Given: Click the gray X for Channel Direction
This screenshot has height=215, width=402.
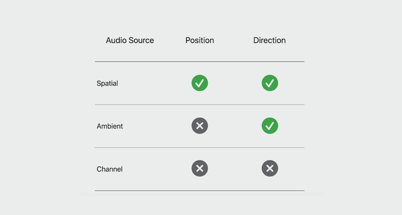Looking at the screenshot, I should pyautogui.click(x=270, y=168).
